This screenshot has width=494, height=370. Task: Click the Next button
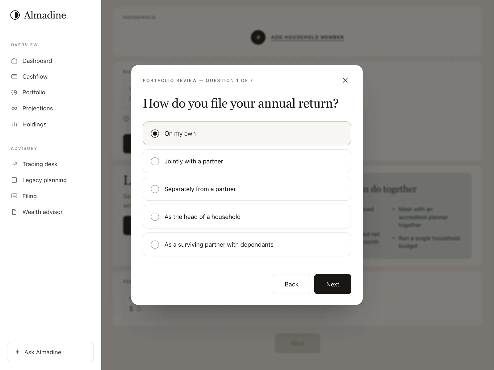[333, 284]
